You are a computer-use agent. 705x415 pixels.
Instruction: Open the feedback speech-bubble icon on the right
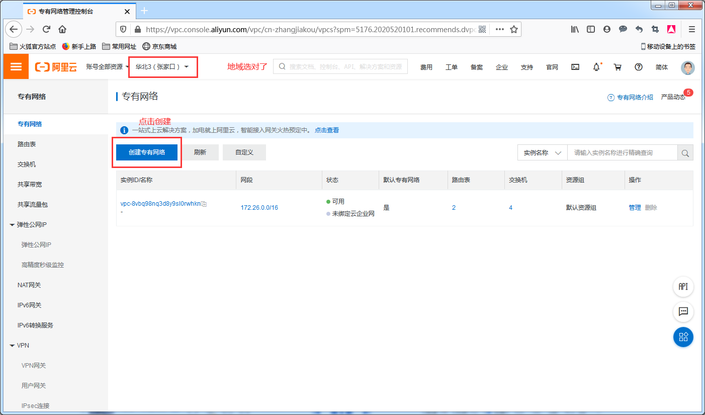[x=683, y=312]
